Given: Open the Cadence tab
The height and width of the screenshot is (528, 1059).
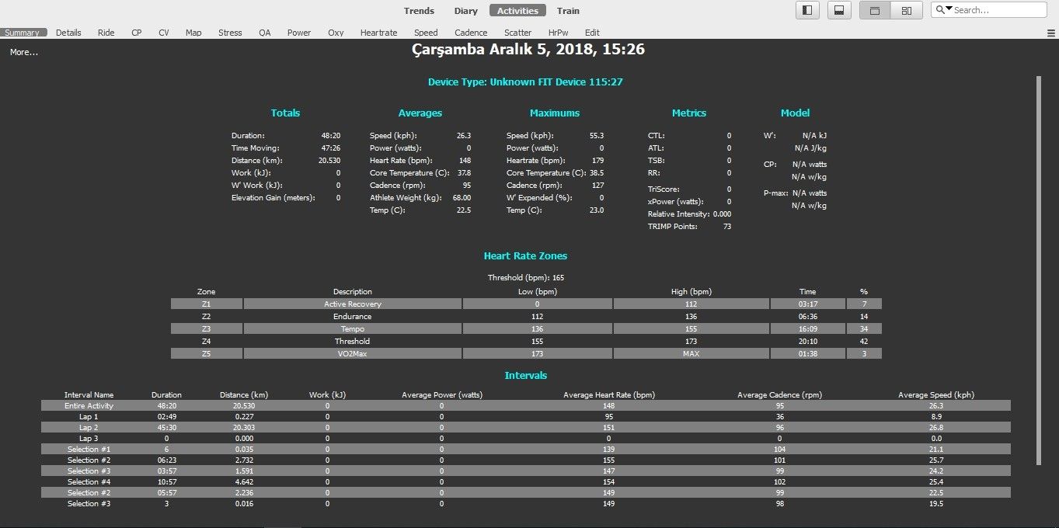Looking at the screenshot, I should [x=471, y=33].
